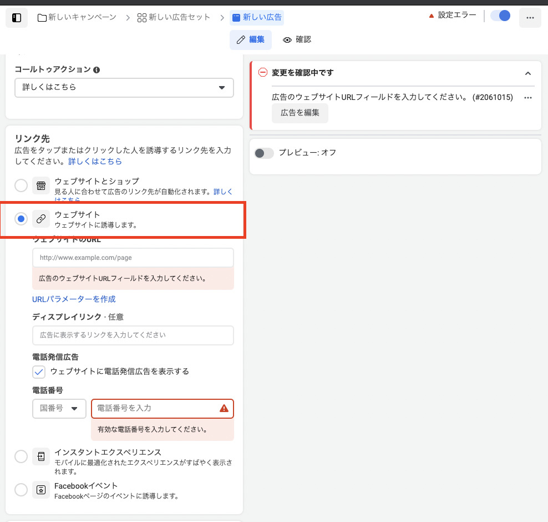Select the Facebookイベント radio button
Image resolution: width=548 pixels, height=522 pixels.
tap(21, 490)
